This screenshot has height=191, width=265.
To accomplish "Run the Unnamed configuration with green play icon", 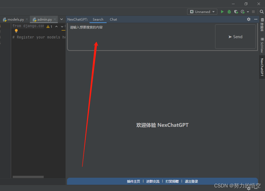I will (x=222, y=12).
